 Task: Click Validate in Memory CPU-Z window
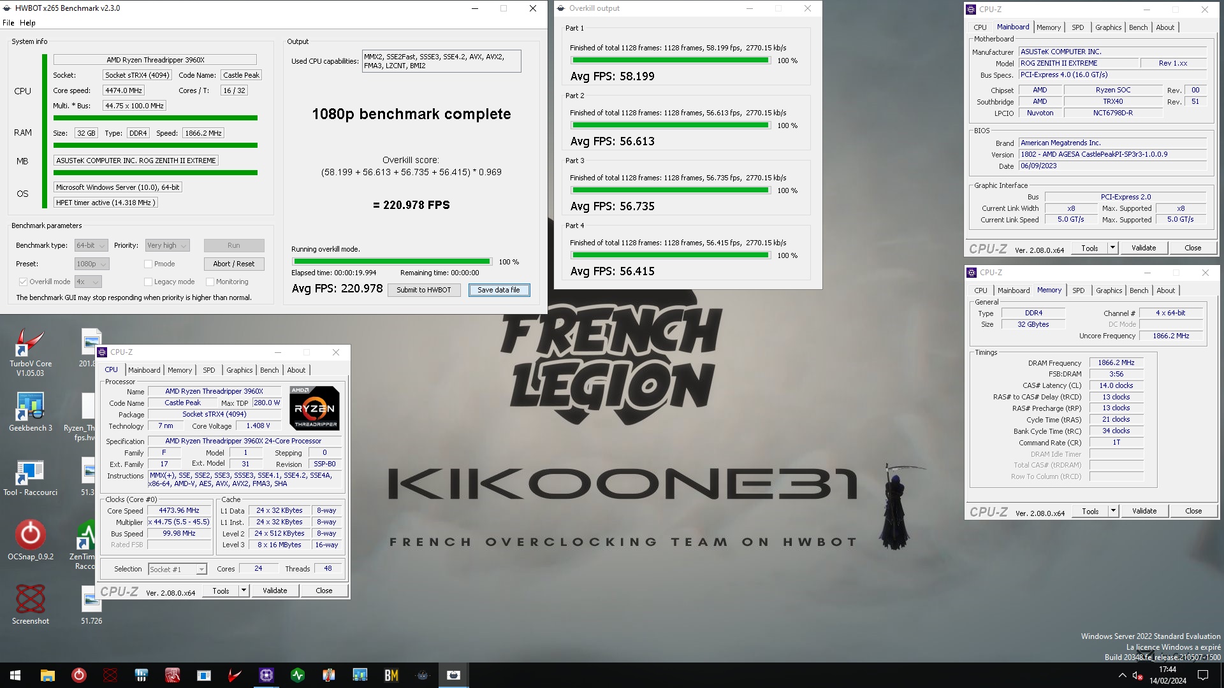1144,511
